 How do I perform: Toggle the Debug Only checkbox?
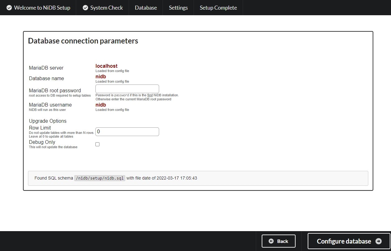coord(97,144)
